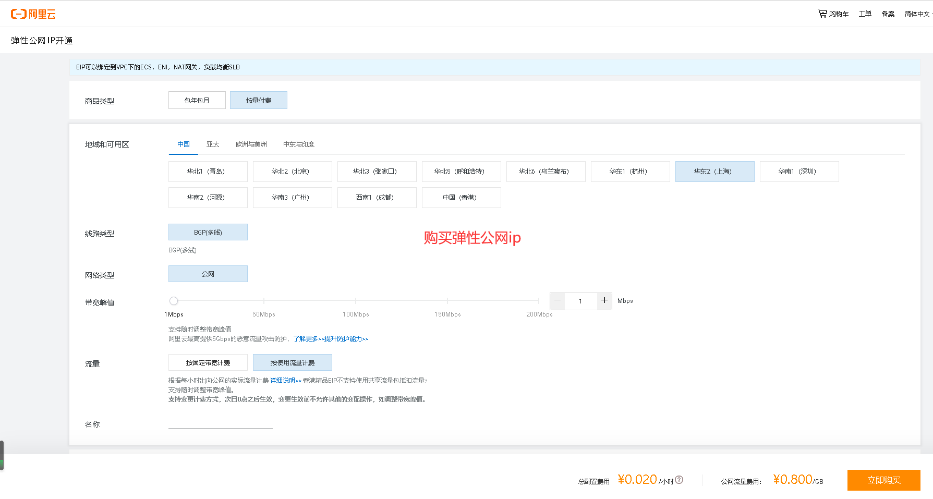Open the 工单 menu item
This screenshot has height=499, width=933.
865,14
